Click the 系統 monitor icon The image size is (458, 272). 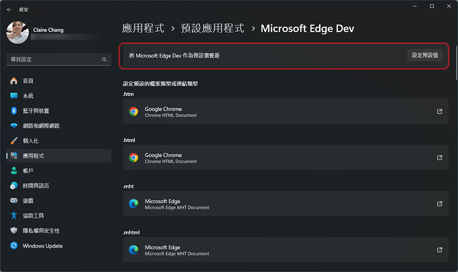[14, 96]
